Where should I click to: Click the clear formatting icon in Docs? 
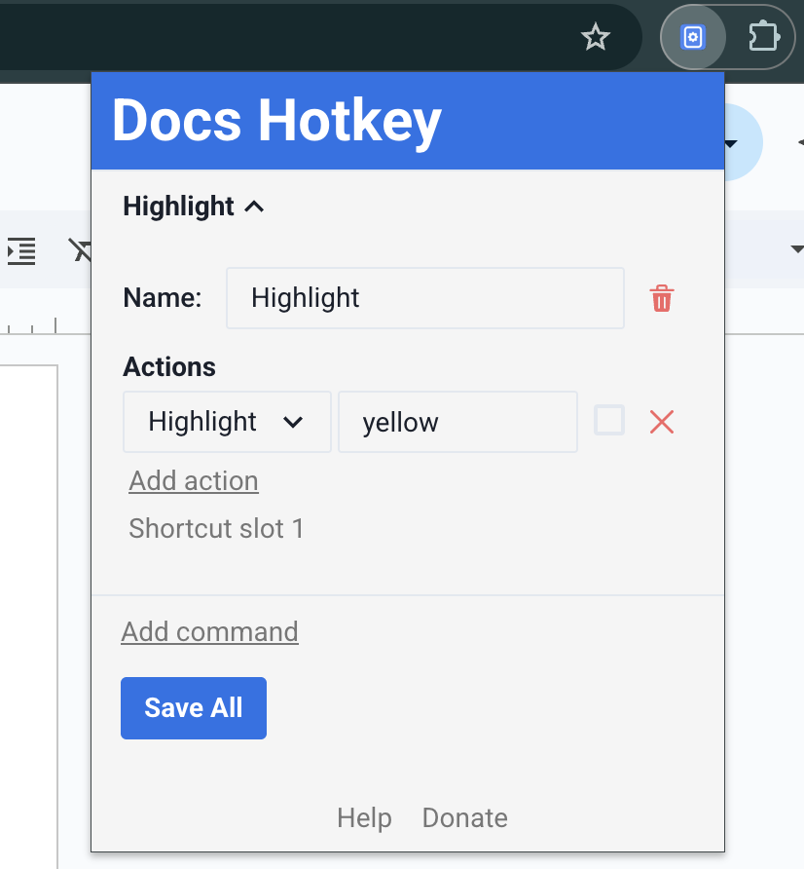[80, 250]
